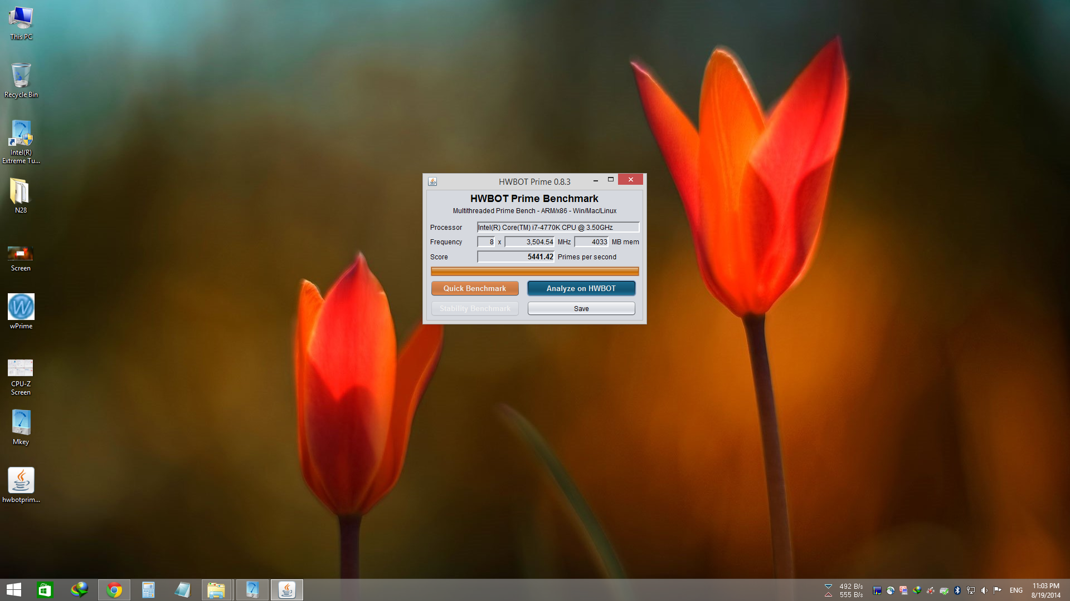Click the orange benchmark progress bar

tap(534, 271)
